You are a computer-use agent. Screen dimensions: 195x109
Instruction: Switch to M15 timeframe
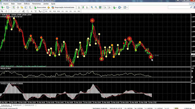pos(54,11)
